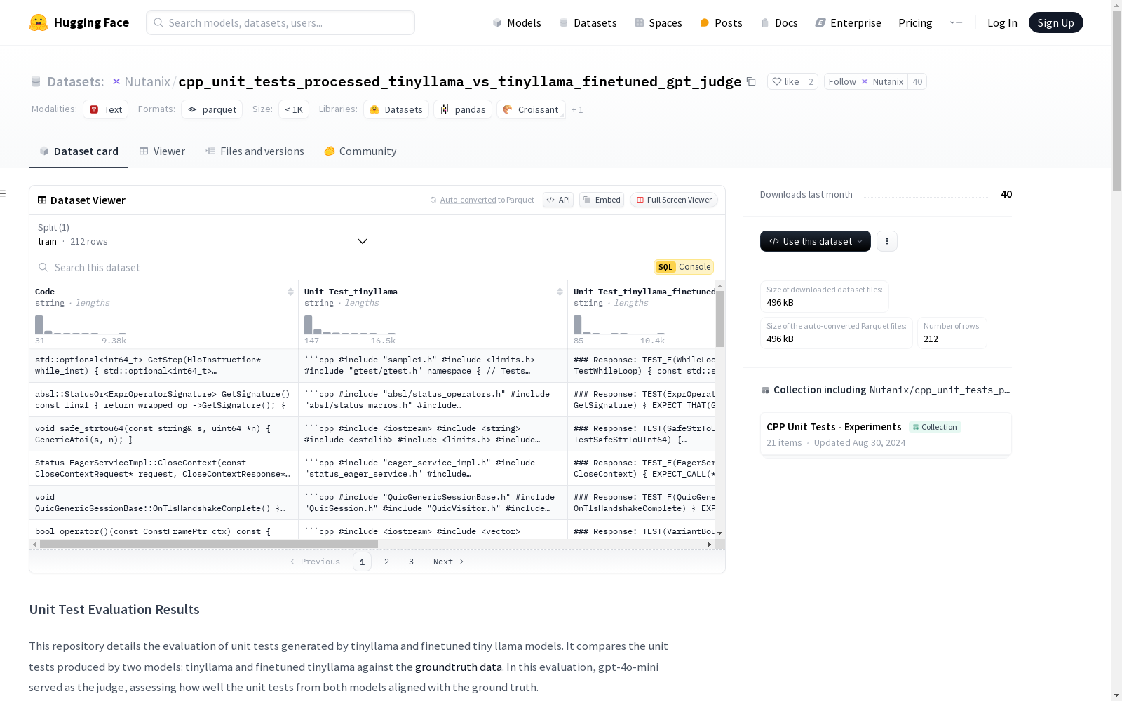Click the Unit Test_tinyllama length histogram
This screenshot has width=1122, height=701.
click(350, 325)
